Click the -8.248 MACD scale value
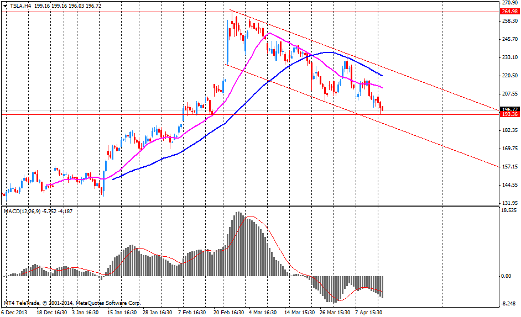Viewport: 521px width, 317px height. (509, 303)
